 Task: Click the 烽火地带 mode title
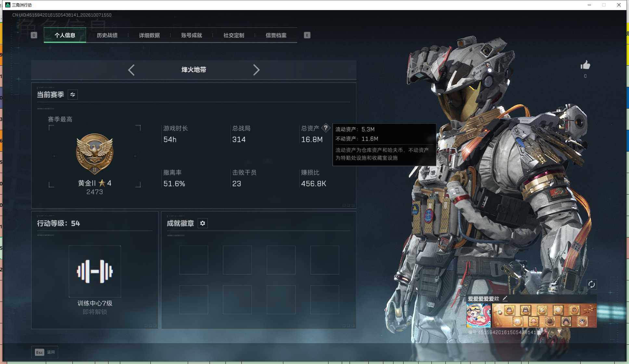click(194, 70)
